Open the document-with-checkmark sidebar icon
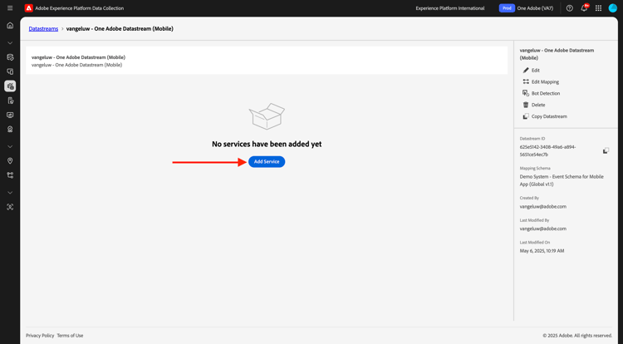Viewport: 623px width, 344px height. (x=10, y=101)
